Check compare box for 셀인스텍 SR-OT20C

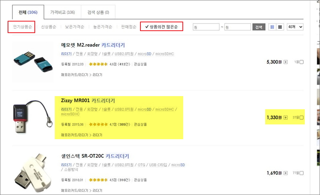pyautogui.click(x=302, y=173)
